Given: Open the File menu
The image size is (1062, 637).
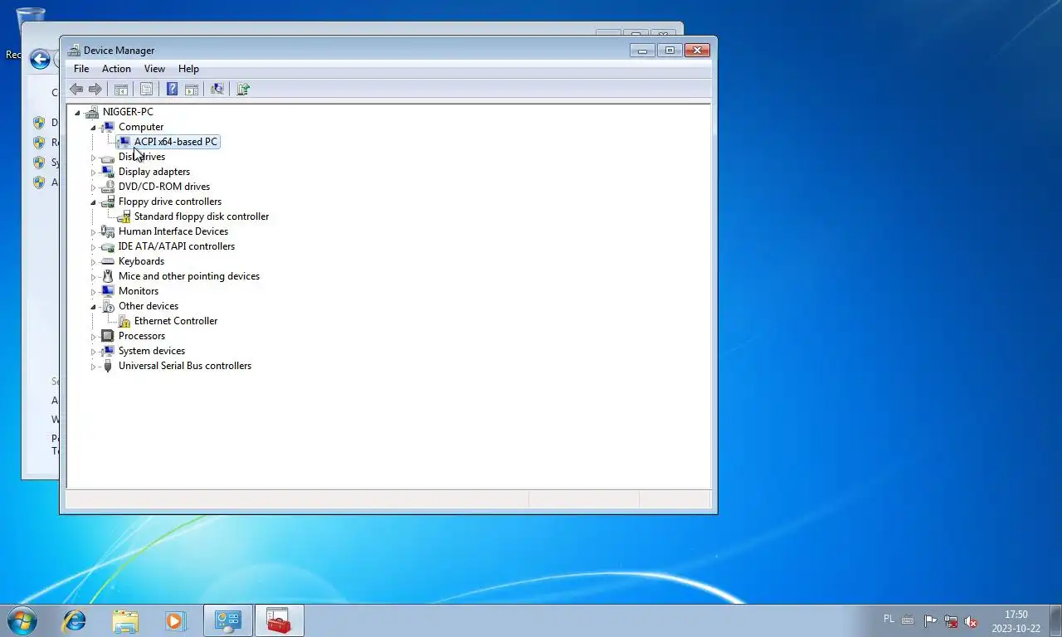Looking at the screenshot, I should point(81,69).
